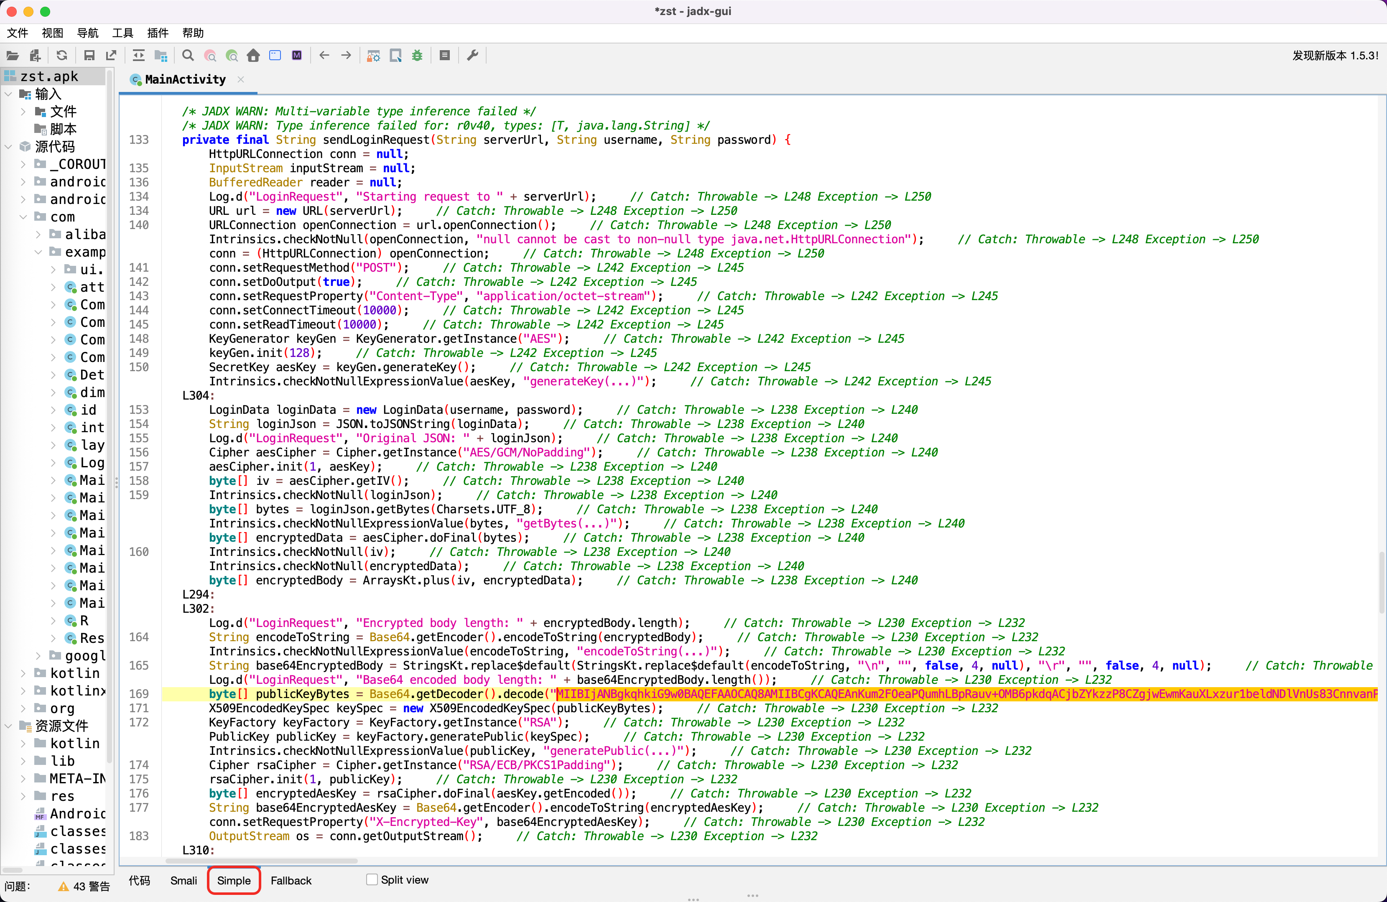Viewport: 1387px width, 902px height.
Task: Expand the res resources folder
Action: (x=23, y=796)
